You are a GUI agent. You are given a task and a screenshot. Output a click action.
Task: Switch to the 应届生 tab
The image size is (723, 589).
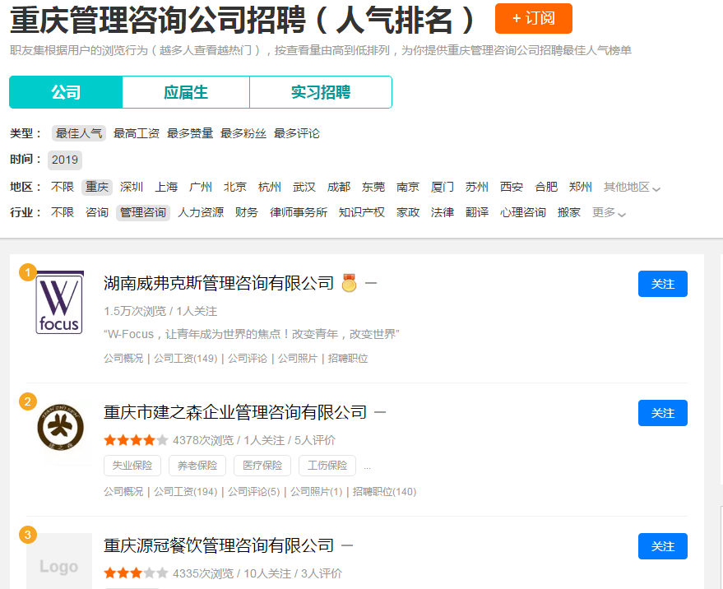186,92
